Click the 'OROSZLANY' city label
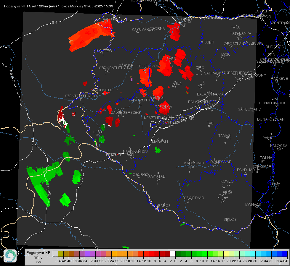This screenshot has width=290, height=266. click(235, 44)
